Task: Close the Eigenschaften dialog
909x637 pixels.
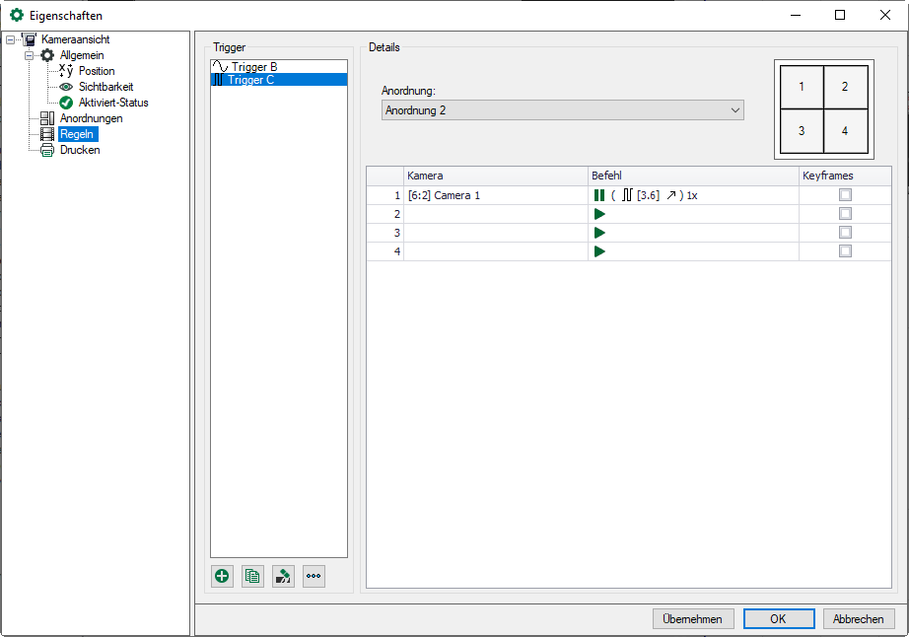Action: pyautogui.click(x=885, y=15)
